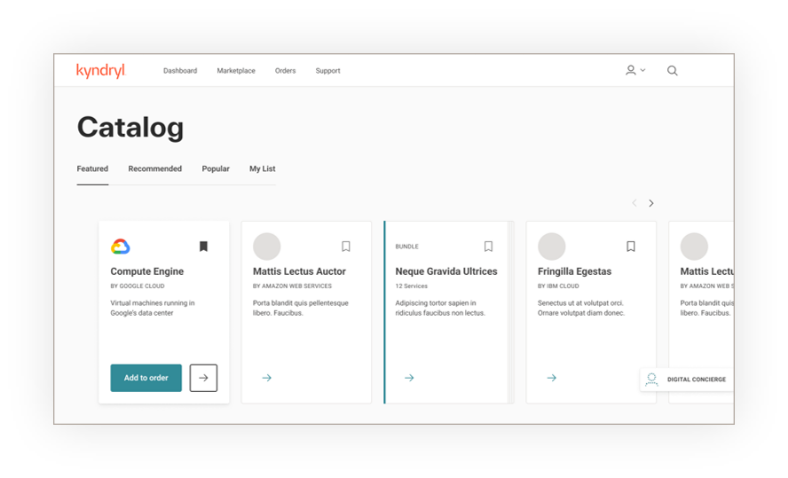Toggle bookmark on Compute Engine card

point(203,247)
